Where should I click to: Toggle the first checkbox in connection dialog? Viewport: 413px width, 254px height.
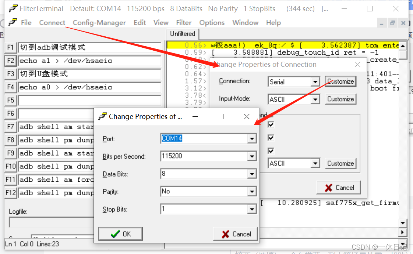(271, 124)
